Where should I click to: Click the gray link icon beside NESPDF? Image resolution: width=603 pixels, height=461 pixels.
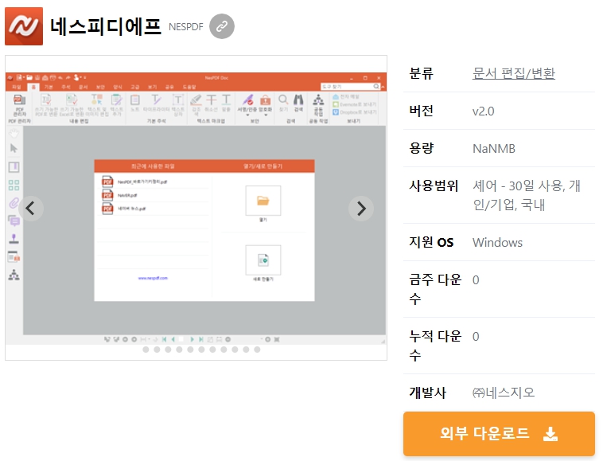point(222,26)
